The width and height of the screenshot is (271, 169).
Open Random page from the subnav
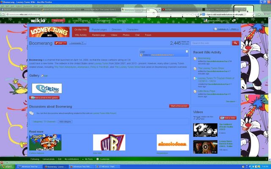99,35
